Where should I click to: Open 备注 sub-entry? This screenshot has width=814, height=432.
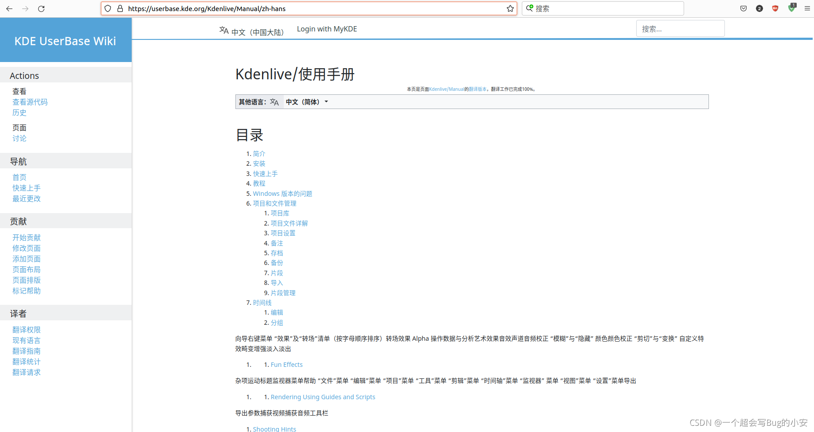coord(277,243)
